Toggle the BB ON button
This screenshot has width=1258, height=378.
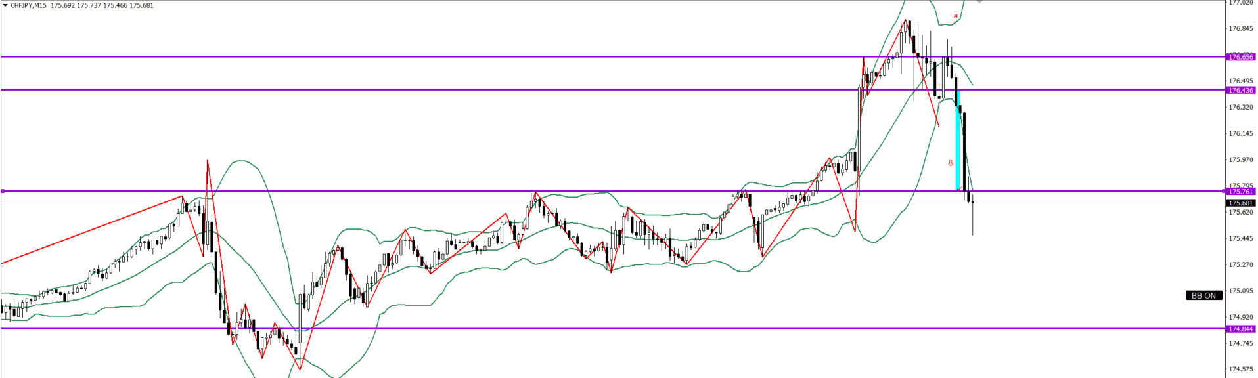tap(1204, 295)
